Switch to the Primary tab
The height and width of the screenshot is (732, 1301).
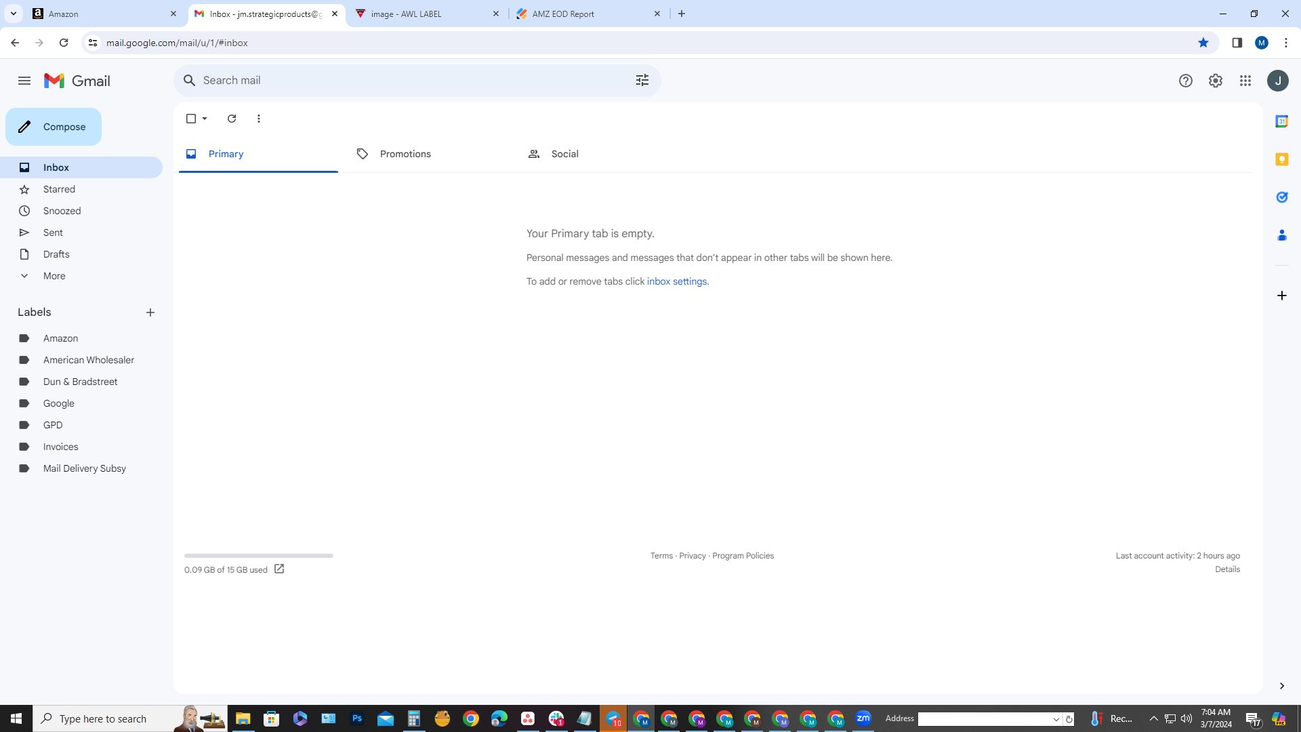pos(258,154)
